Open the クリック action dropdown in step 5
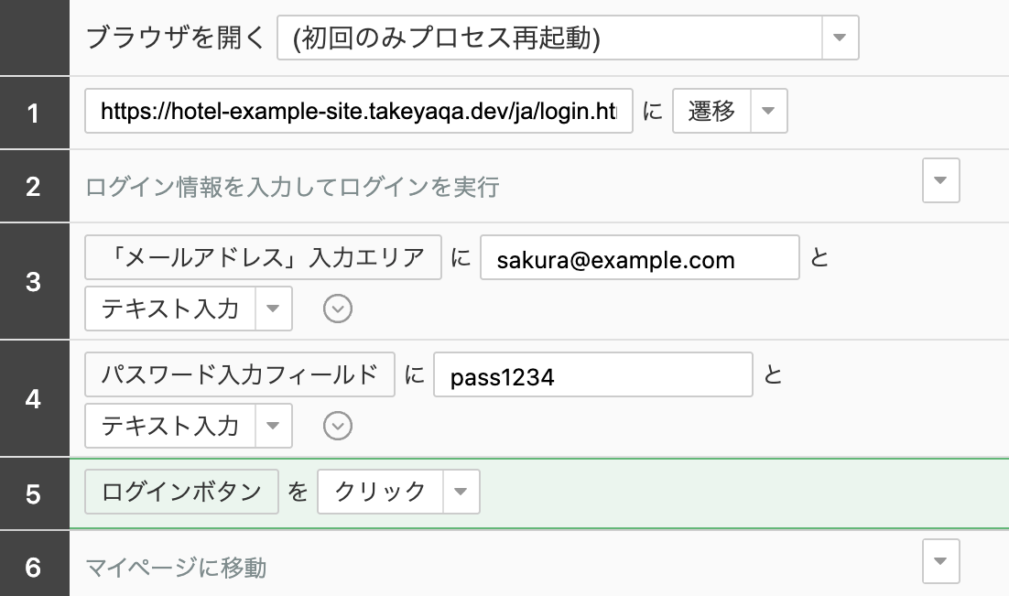 pos(461,492)
